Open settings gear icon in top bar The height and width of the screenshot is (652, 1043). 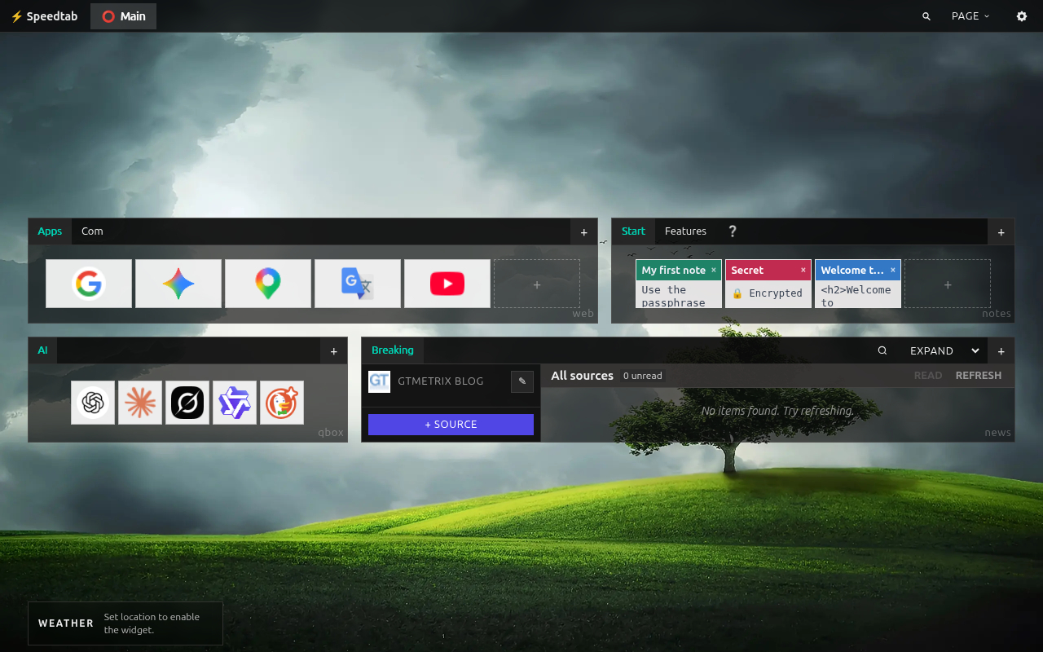coord(1022,16)
